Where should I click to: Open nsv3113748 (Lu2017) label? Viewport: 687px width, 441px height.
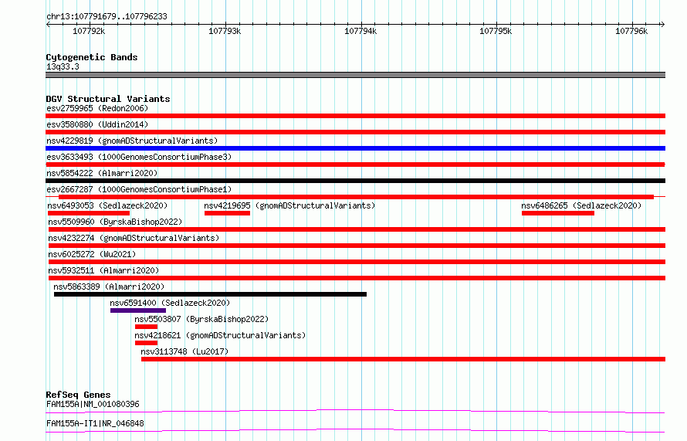coord(184,351)
